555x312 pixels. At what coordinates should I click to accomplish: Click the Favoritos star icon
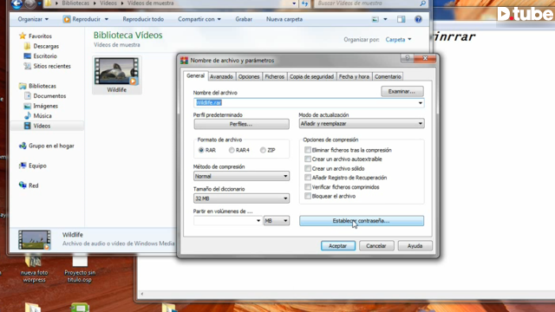pos(23,36)
